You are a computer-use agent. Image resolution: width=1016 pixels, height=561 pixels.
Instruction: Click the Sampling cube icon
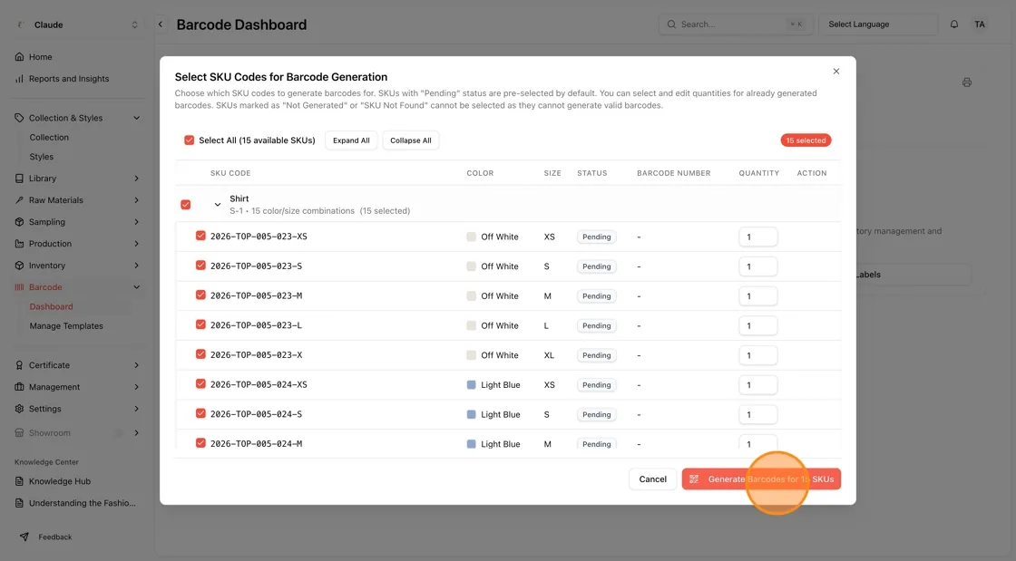pyautogui.click(x=19, y=222)
